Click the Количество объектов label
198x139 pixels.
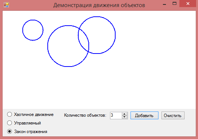coord(85,115)
